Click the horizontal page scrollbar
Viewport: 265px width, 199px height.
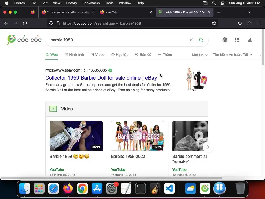111,178
